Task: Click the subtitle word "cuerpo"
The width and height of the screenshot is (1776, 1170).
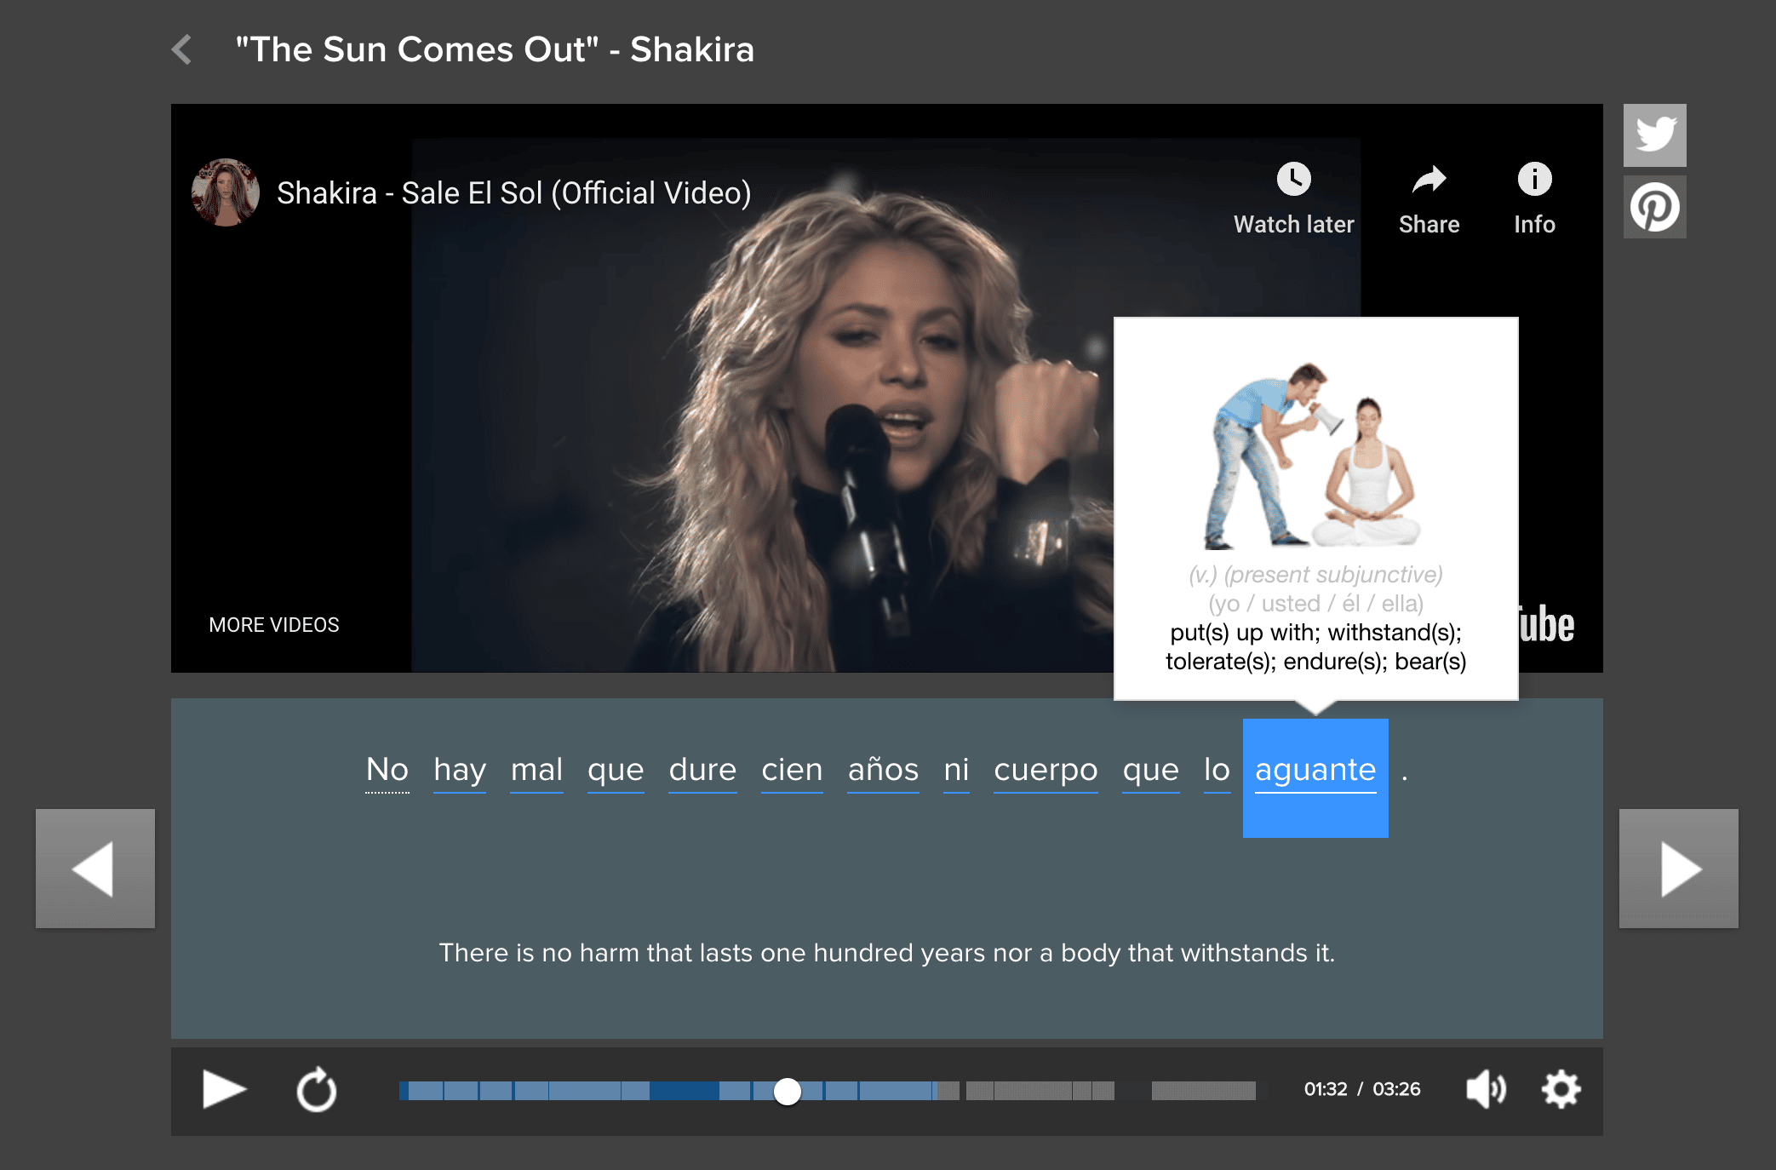Action: [1046, 770]
